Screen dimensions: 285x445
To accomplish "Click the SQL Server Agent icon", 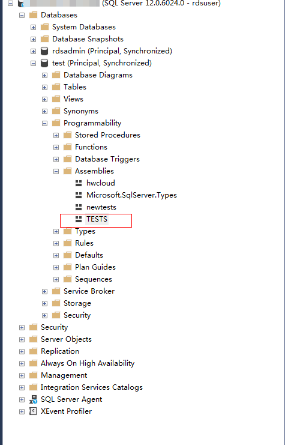I will (x=33, y=399).
